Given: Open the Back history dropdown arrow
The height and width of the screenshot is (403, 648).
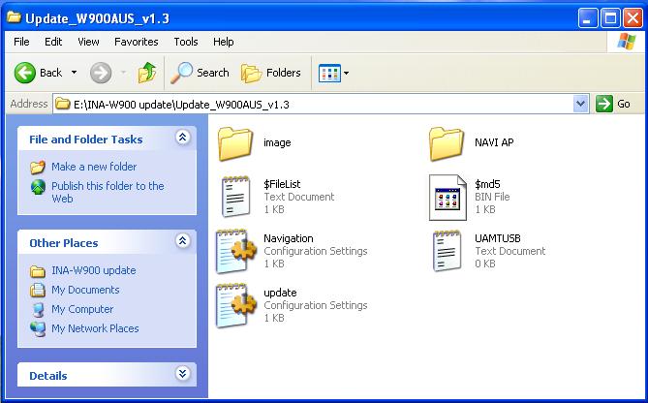Looking at the screenshot, I should coord(74,73).
